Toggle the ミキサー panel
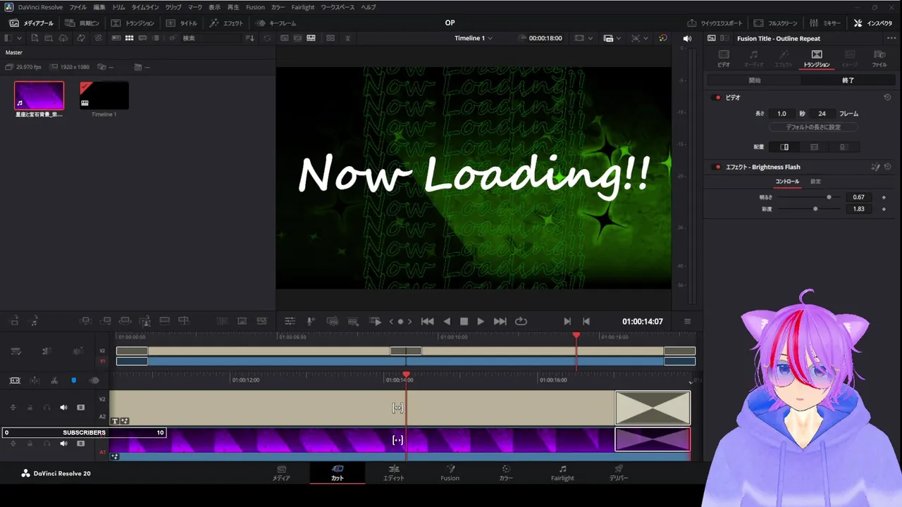902x507 pixels. [825, 23]
